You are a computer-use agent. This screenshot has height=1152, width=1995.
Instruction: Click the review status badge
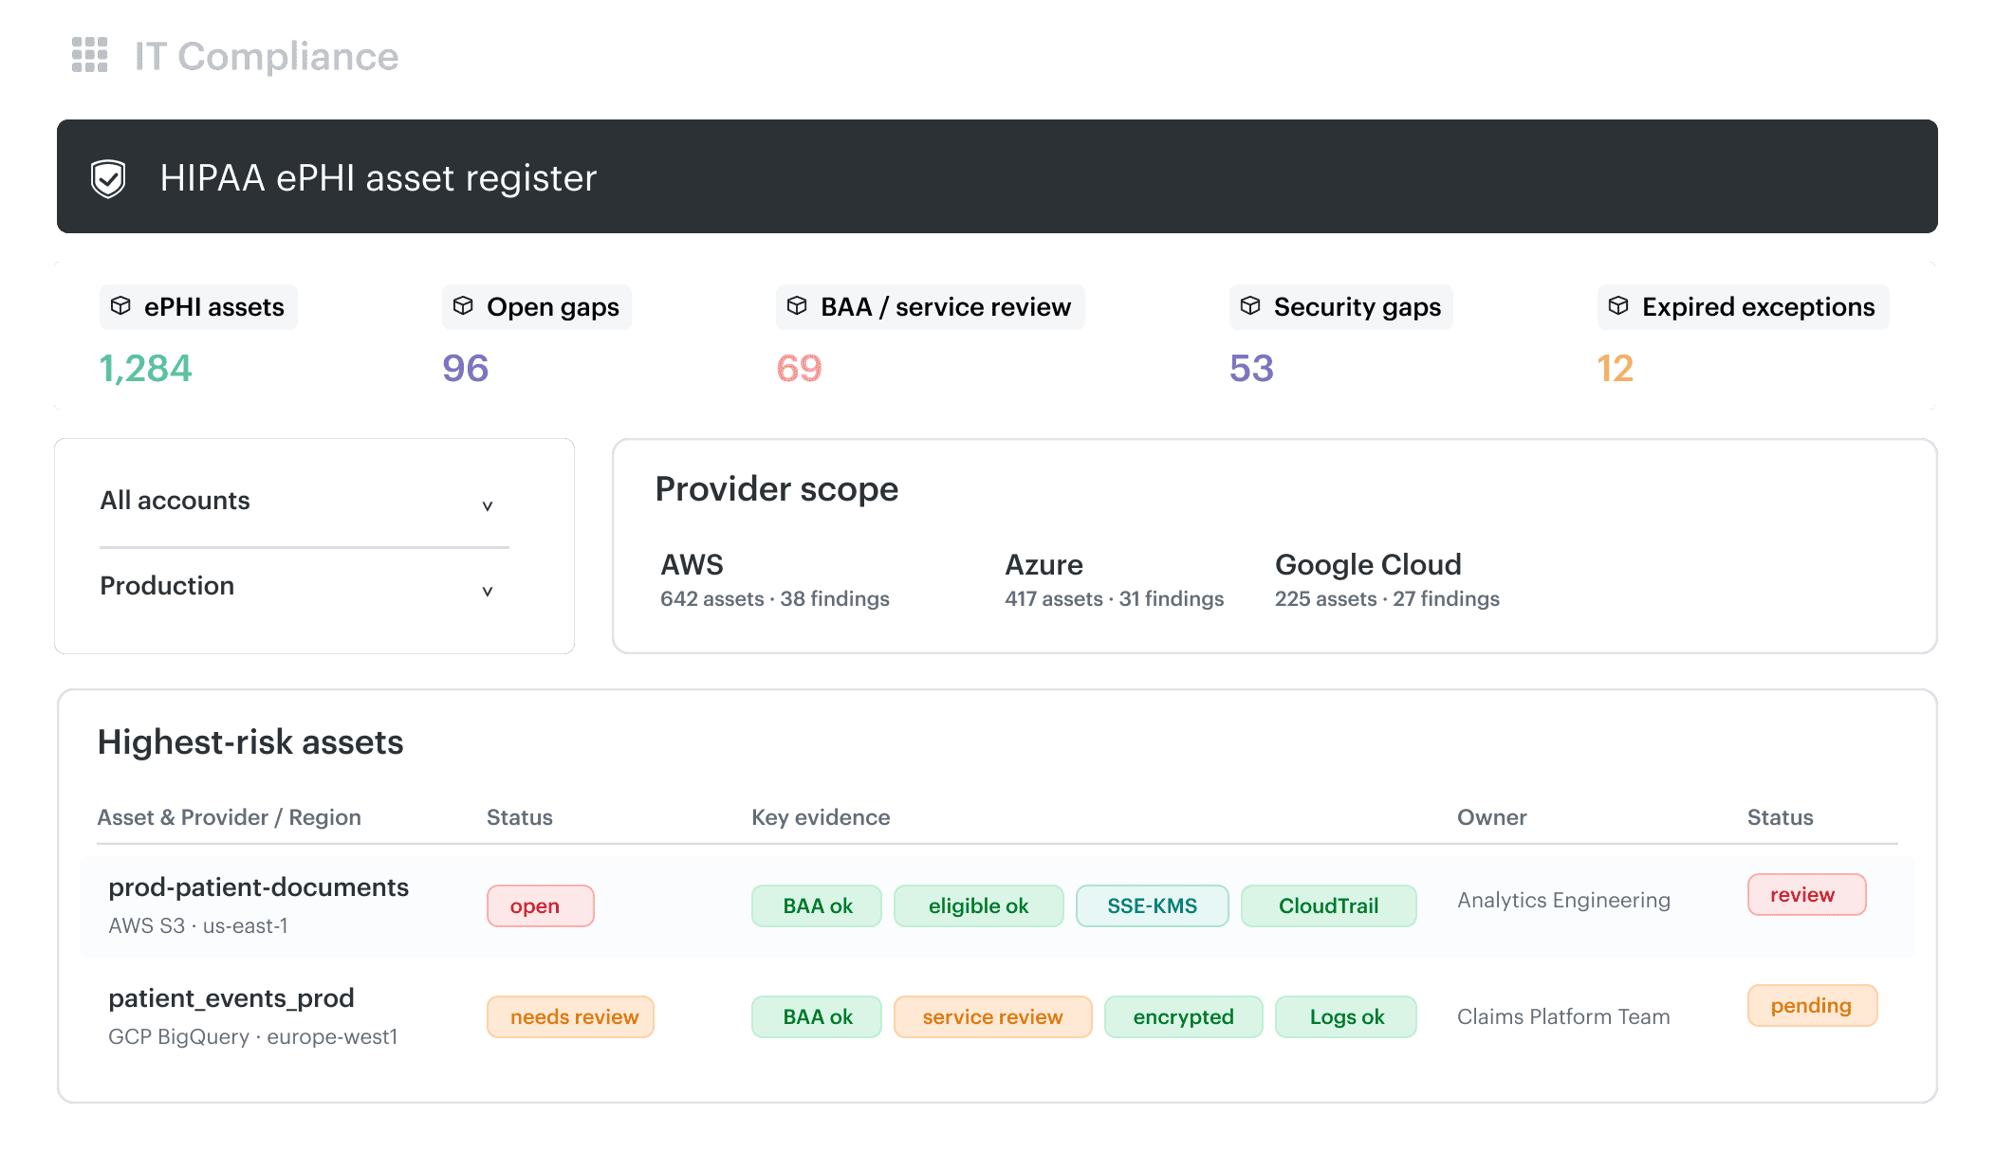click(x=1807, y=895)
